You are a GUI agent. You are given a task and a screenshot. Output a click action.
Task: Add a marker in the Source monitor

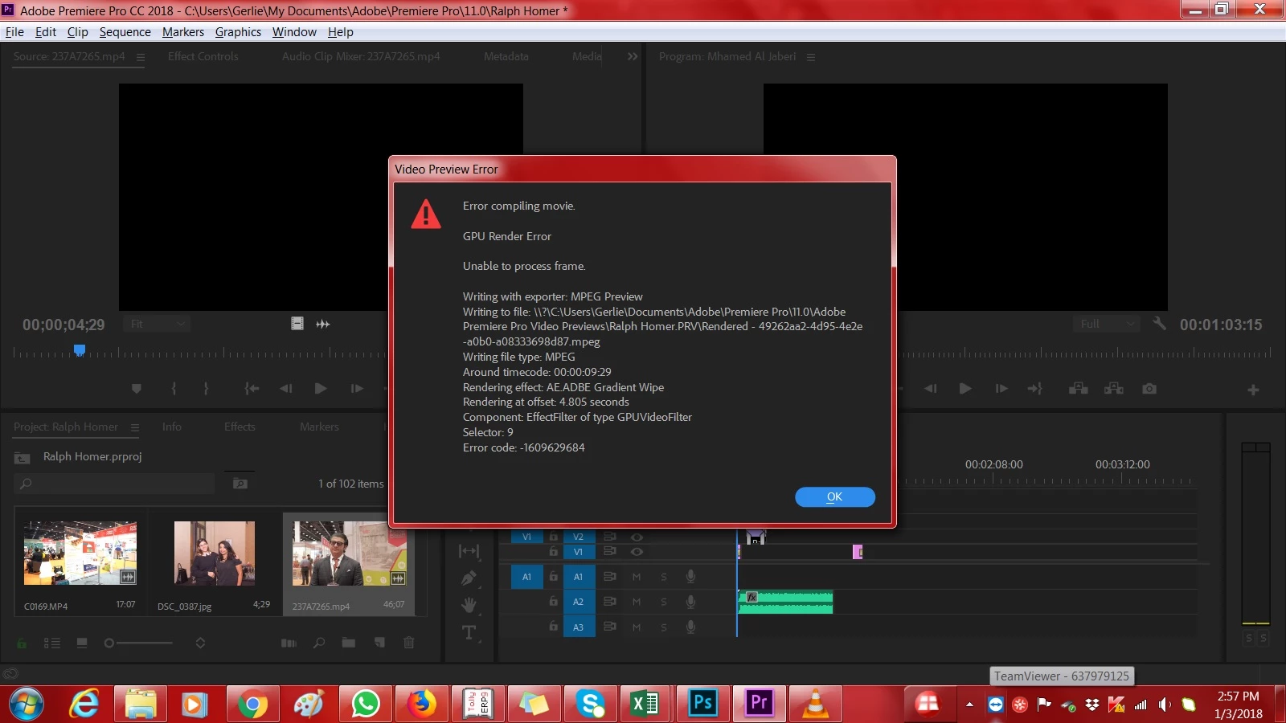pos(137,389)
